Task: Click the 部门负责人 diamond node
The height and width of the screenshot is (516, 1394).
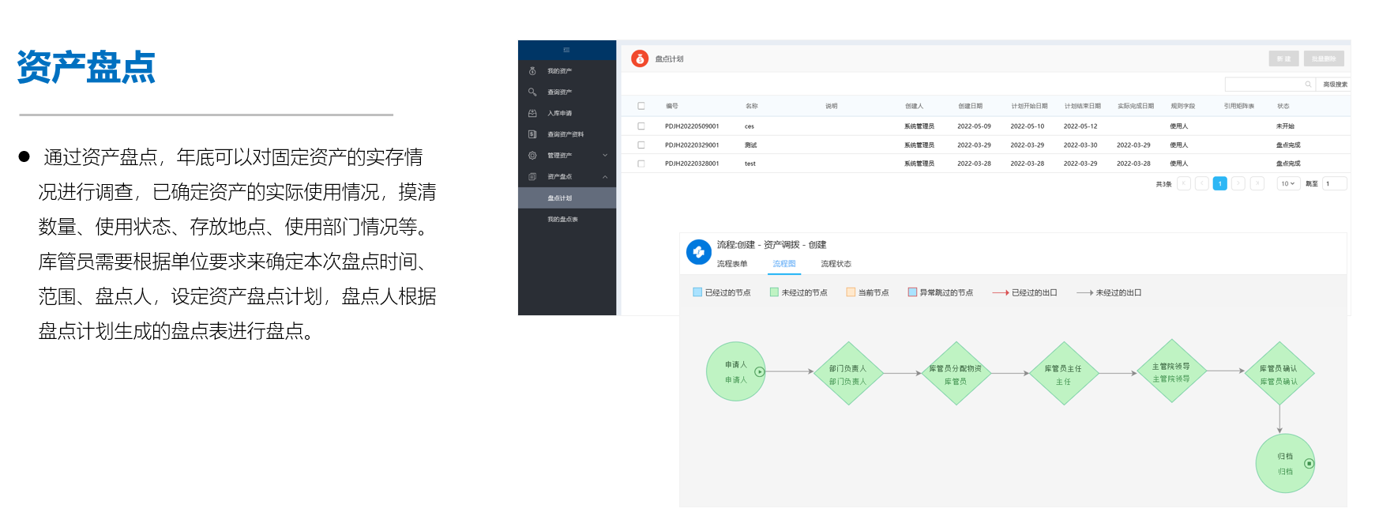Action: point(848,373)
